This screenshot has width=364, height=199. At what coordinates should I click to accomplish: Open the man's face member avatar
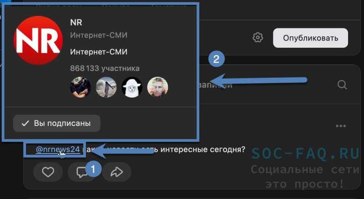(x=157, y=87)
